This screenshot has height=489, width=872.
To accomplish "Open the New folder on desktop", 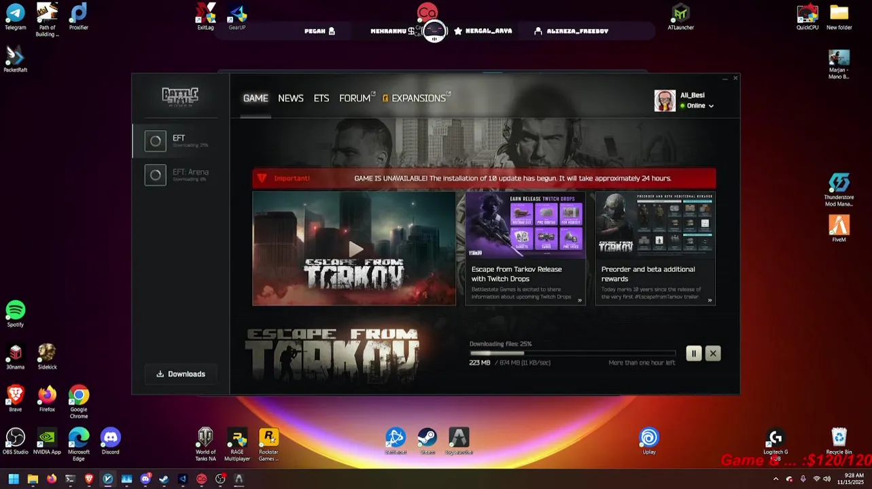I will coord(839,17).
